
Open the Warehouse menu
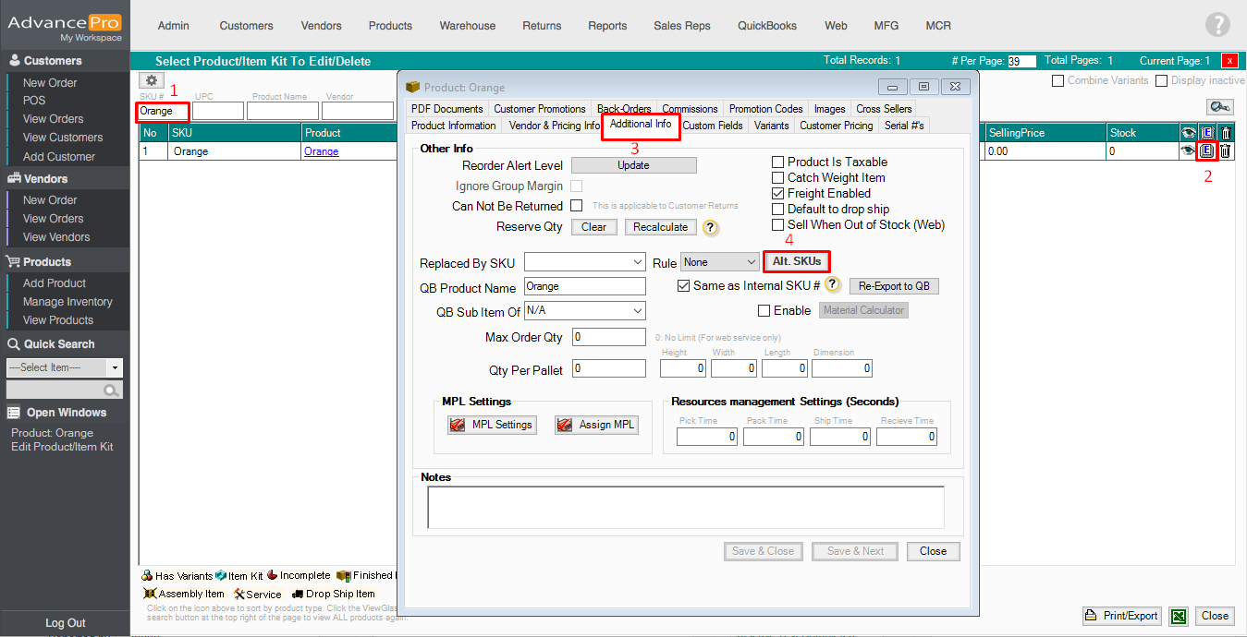point(467,26)
